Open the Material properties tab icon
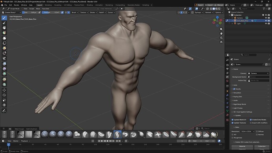The width and height of the screenshot is (272, 153). [x=227, y=115]
